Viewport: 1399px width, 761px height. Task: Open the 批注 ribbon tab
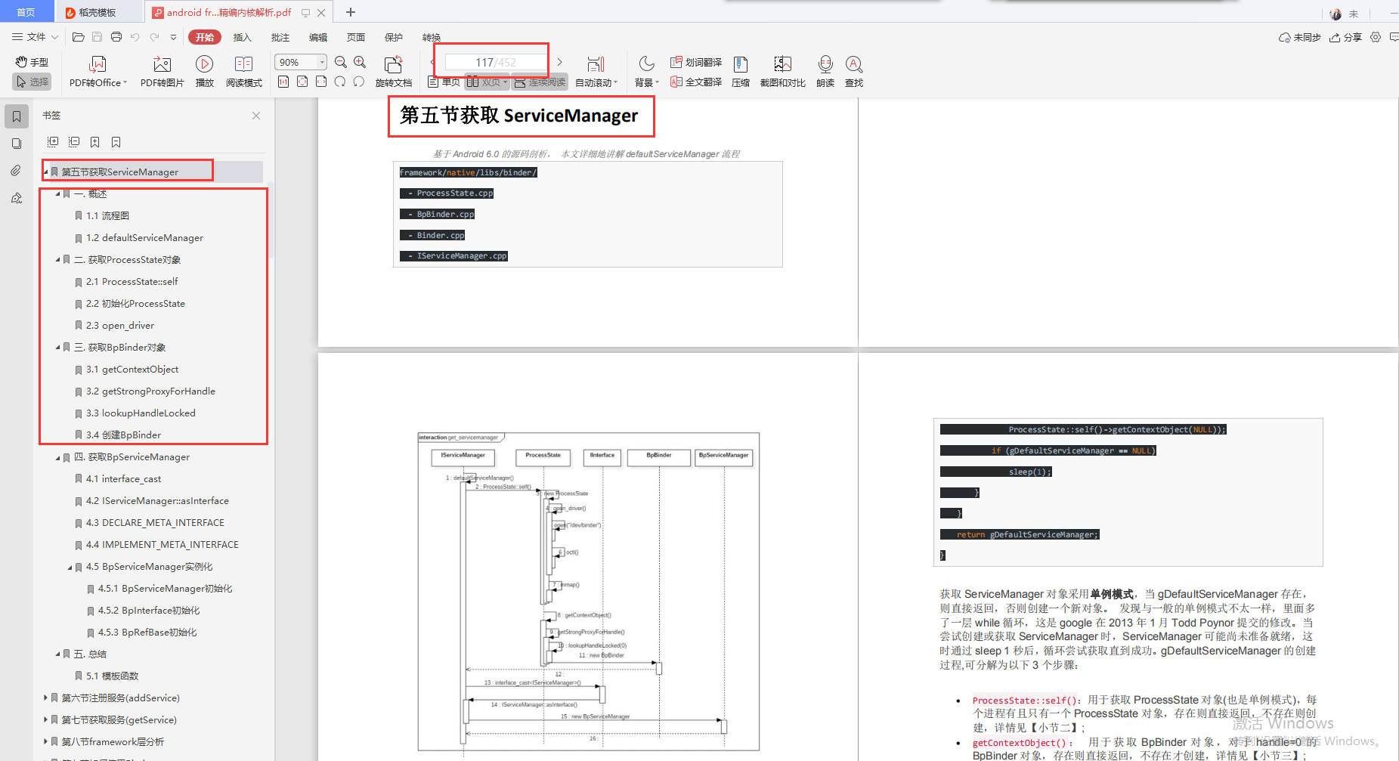[280, 36]
